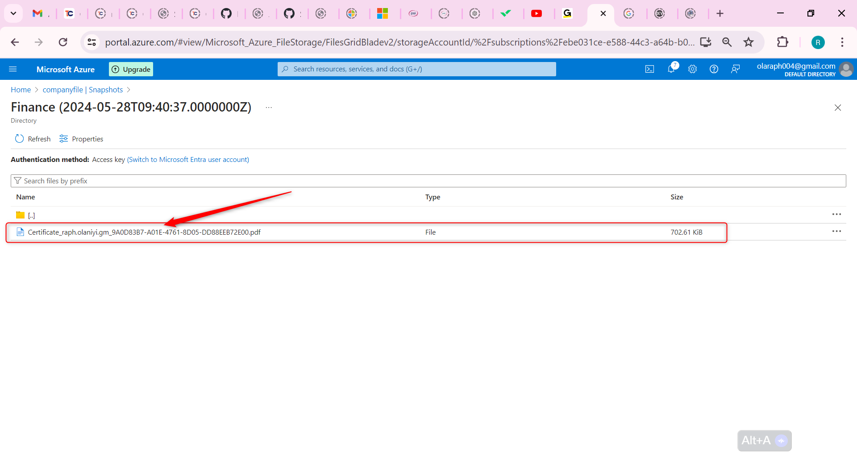
Task: Open the notifications bell with 7 alerts
Action: pos(671,69)
